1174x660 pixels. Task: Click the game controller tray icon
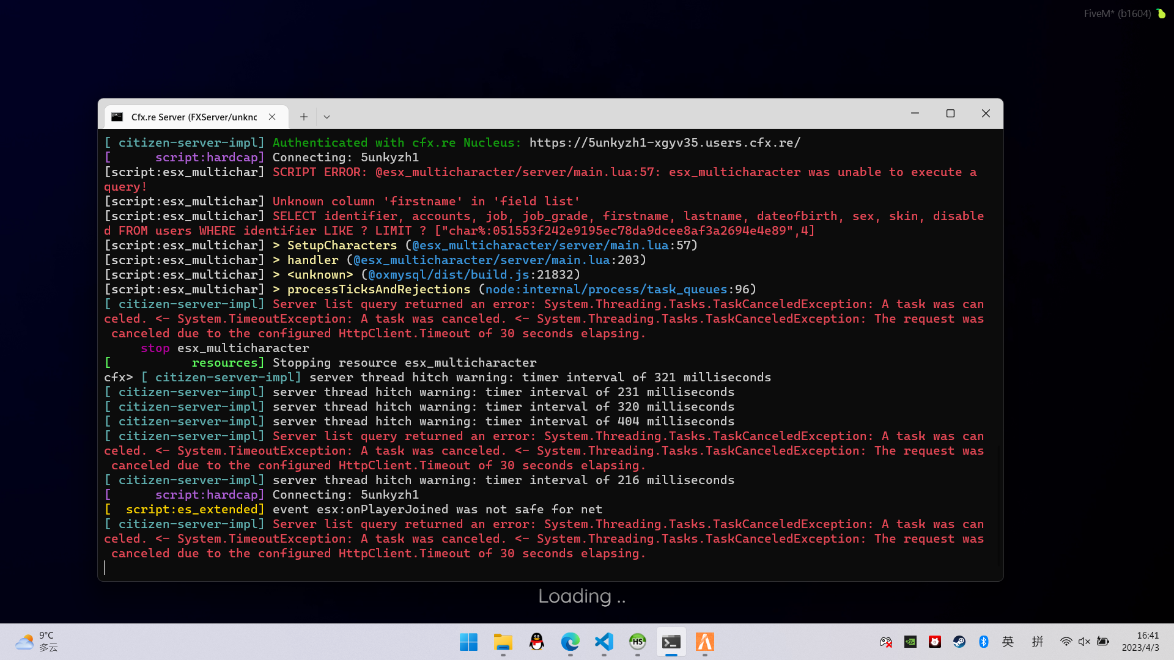886,642
